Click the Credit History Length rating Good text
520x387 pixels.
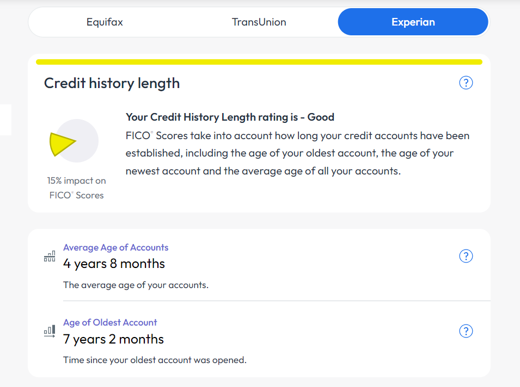230,117
